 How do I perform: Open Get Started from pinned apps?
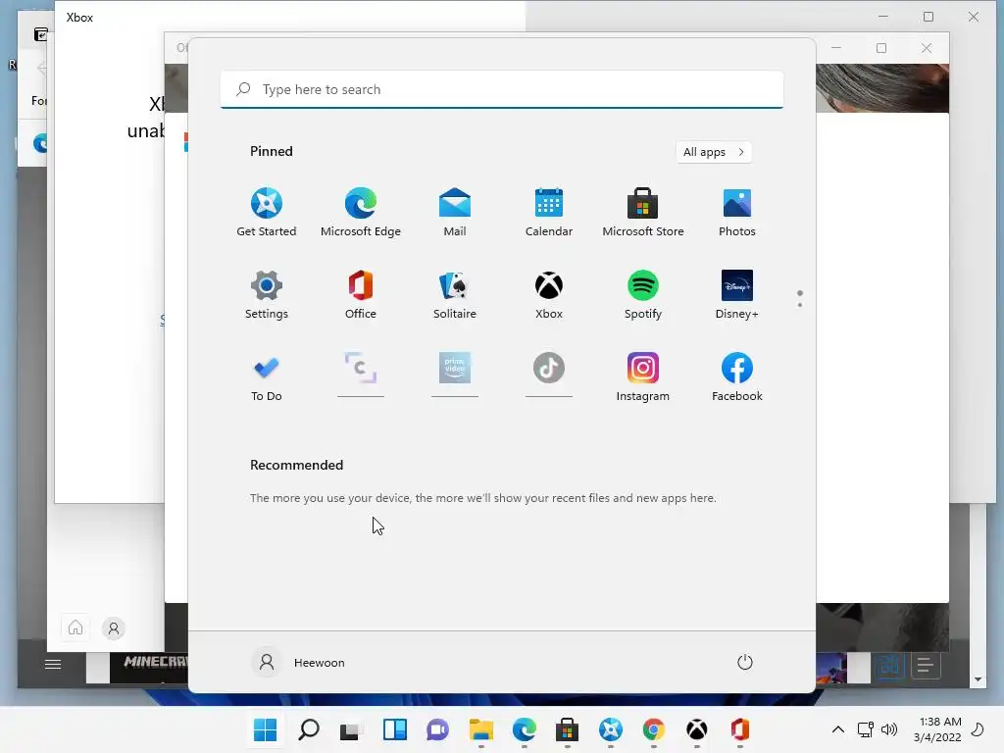[x=267, y=213]
